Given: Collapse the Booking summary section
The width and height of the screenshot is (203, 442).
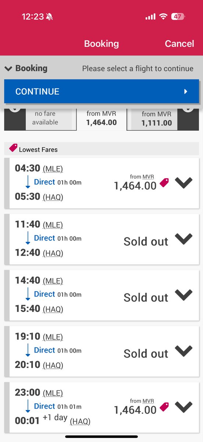Looking at the screenshot, I should tap(26, 68).
